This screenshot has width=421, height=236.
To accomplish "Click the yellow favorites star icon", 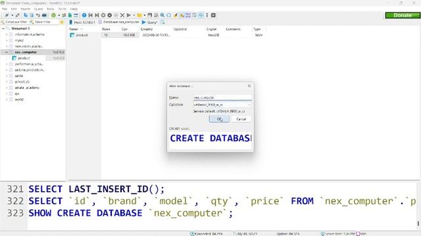I will pyautogui.click(x=61, y=22).
